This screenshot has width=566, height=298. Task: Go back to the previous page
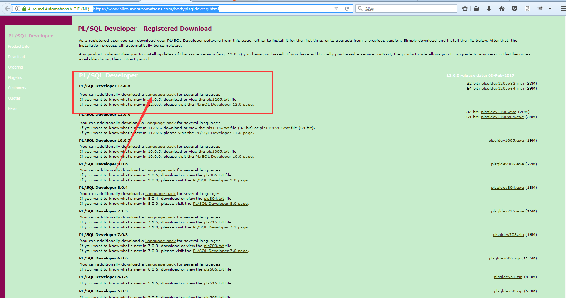click(x=7, y=9)
